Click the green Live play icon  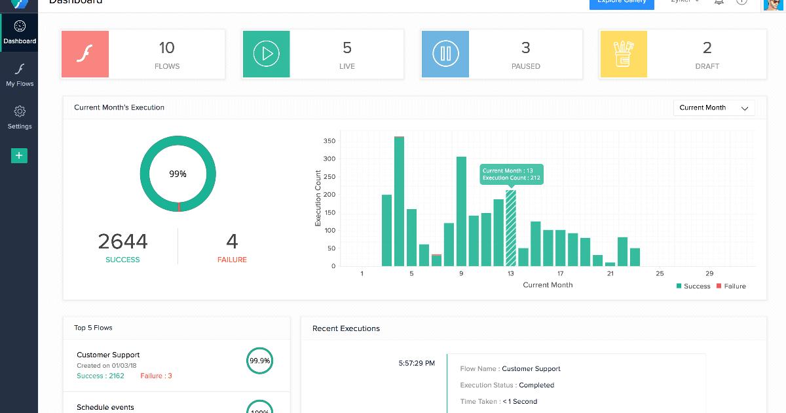pos(266,54)
